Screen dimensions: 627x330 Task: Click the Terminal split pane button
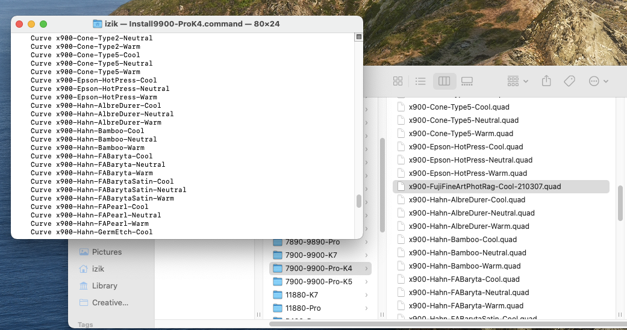click(359, 37)
